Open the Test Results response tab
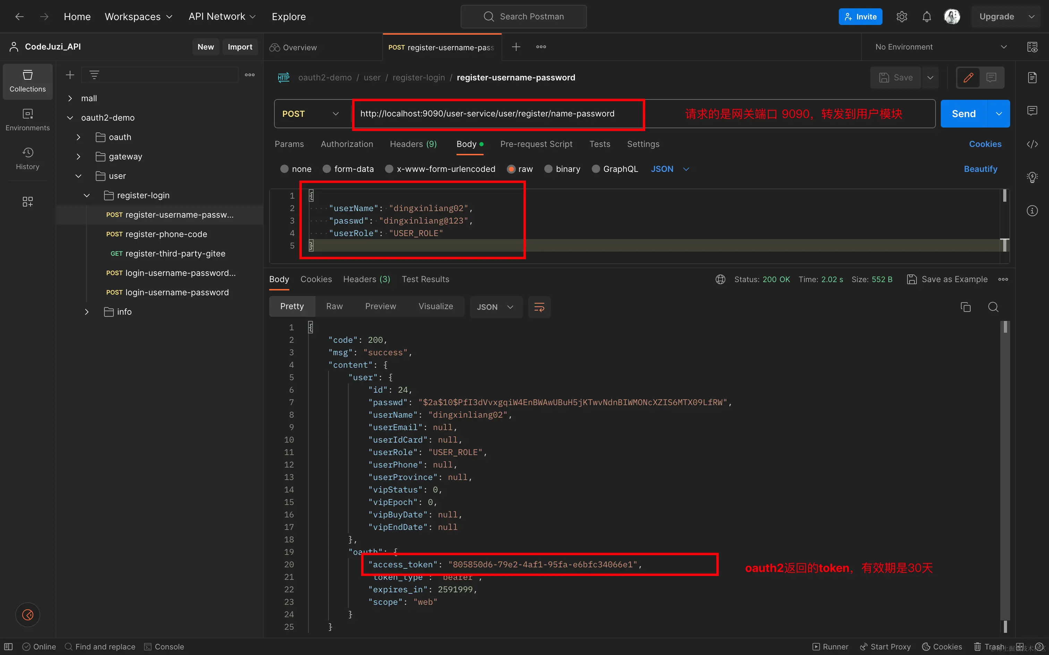The width and height of the screenshot is (1049, 655). [x=425, y=279]
